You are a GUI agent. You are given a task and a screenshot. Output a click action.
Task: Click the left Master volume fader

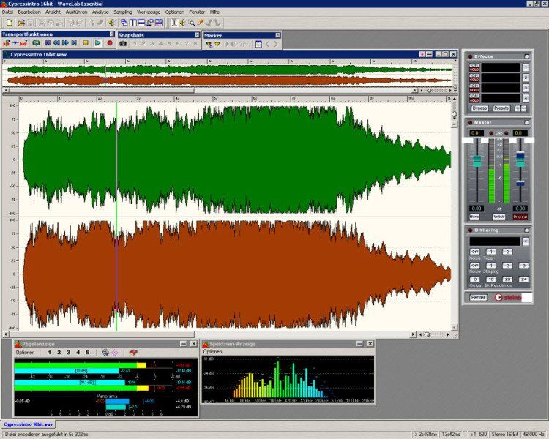(x=477, y=161)
